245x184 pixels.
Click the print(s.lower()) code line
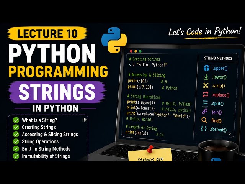(x=140, y=108)
